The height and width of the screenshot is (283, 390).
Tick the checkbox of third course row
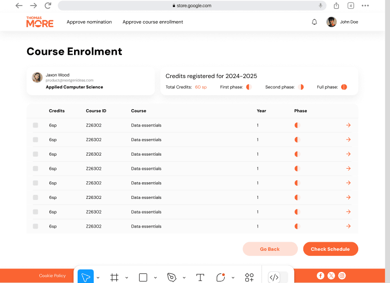pos(35,154)
